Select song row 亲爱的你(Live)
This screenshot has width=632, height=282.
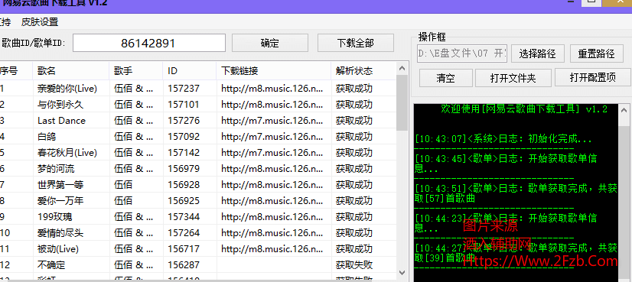tap(198, 88)
